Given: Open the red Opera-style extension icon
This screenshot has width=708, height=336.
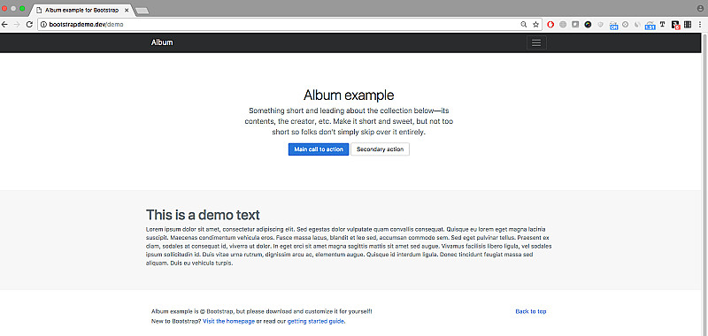Looking at the screenshot, I should [550, 25].
